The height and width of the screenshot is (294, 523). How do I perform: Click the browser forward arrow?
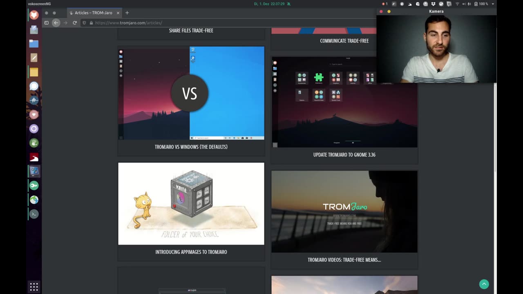click(65, 23)
